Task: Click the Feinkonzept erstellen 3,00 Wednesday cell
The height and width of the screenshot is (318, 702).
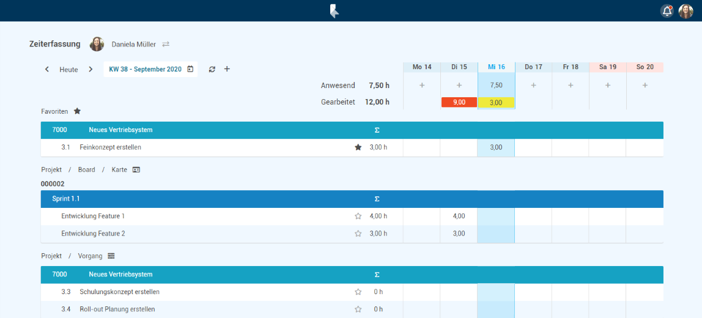Action: [x=496, y=147]
